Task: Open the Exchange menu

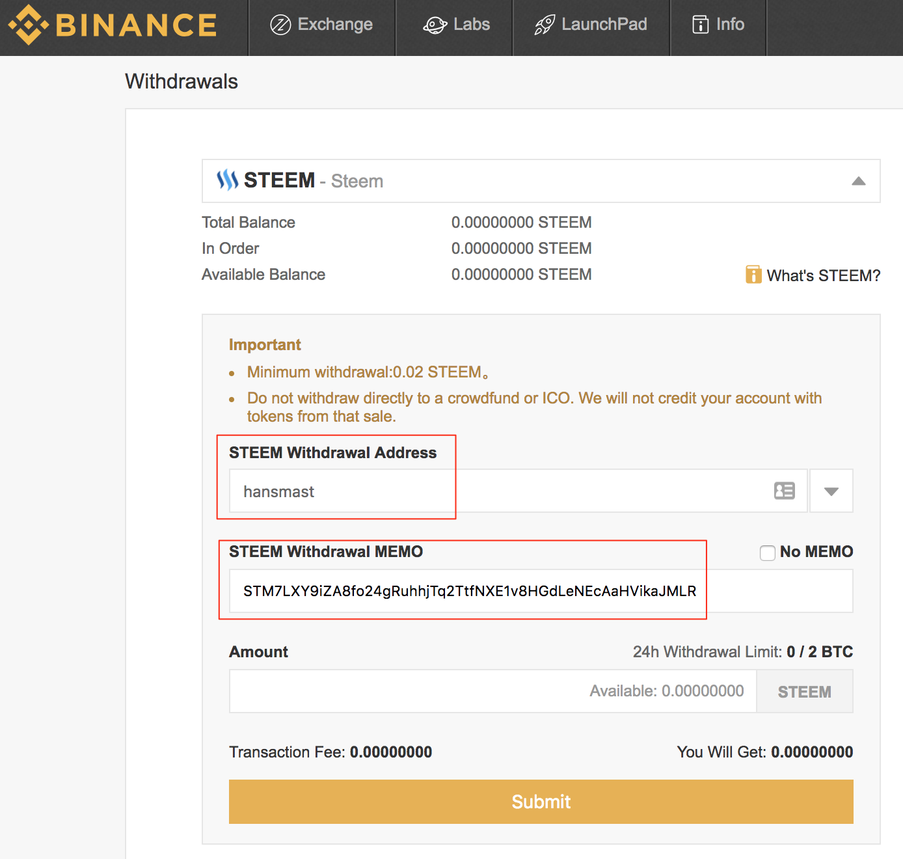Action: [x=322, y=25]
